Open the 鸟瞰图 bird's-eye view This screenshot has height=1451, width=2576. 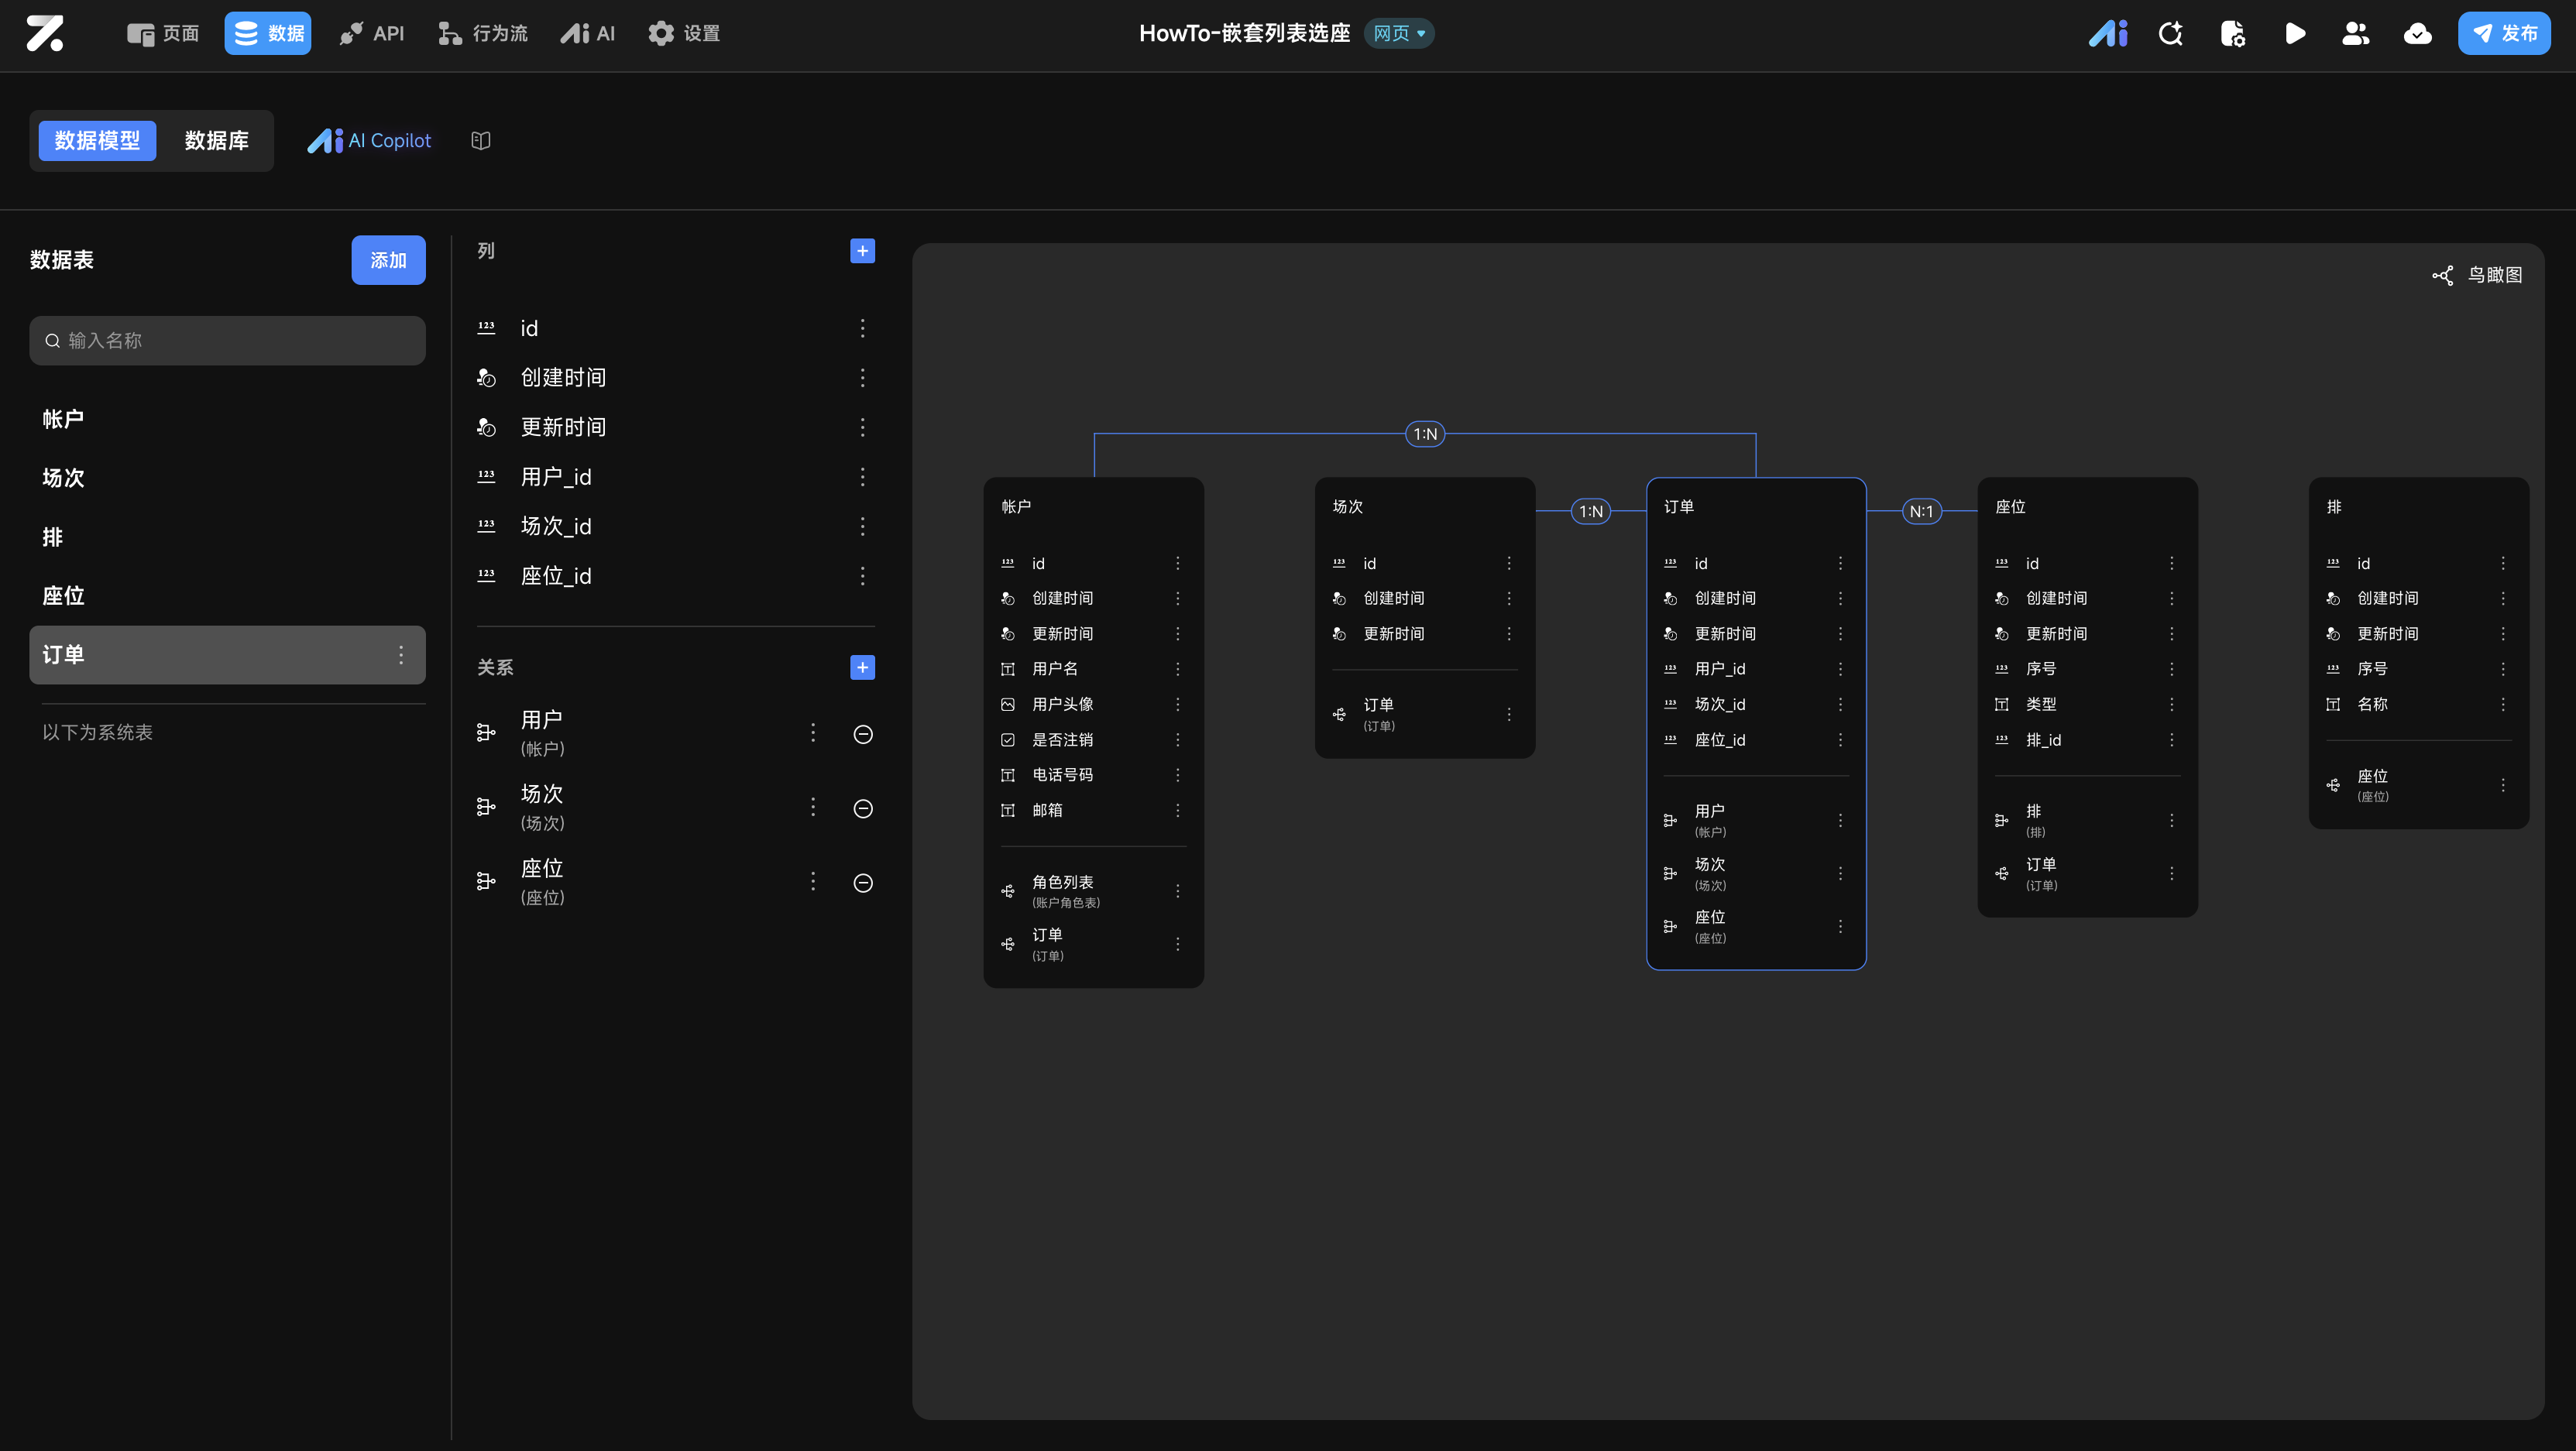click(2478, 275)
